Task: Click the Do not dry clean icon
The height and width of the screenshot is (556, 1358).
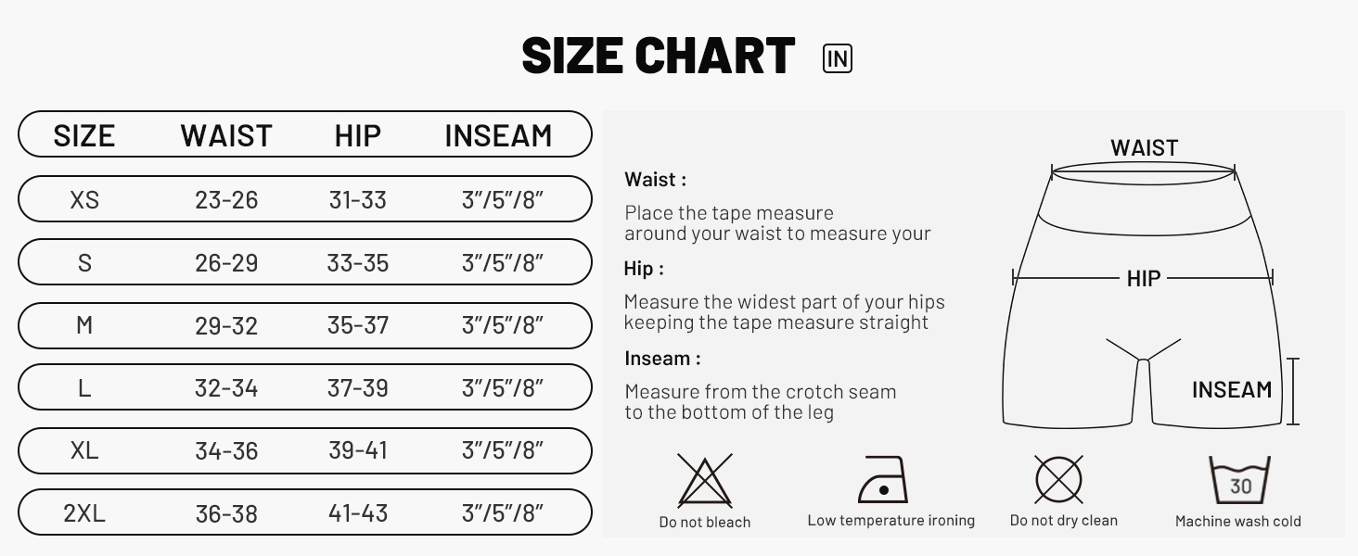Action: 1058,479
